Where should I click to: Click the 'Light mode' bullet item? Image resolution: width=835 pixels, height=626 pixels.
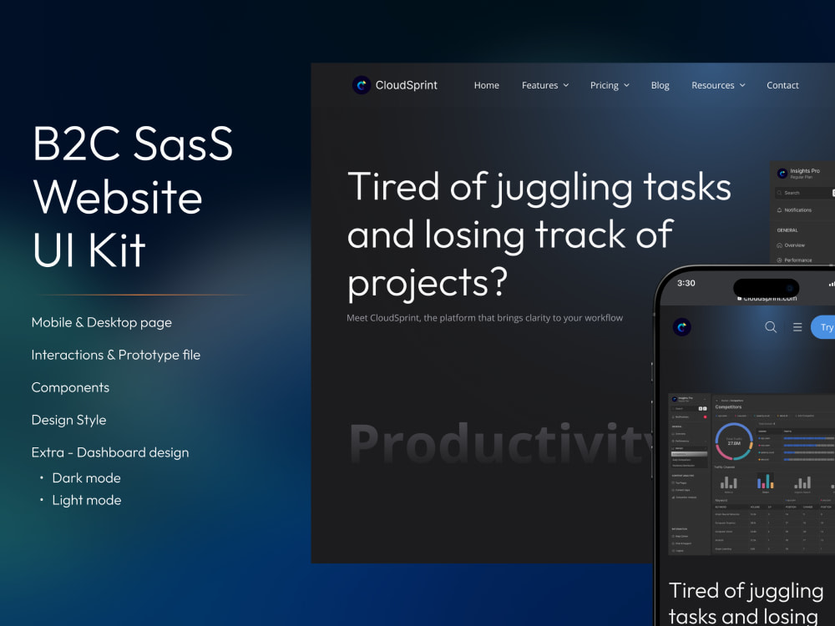point(87,500)
